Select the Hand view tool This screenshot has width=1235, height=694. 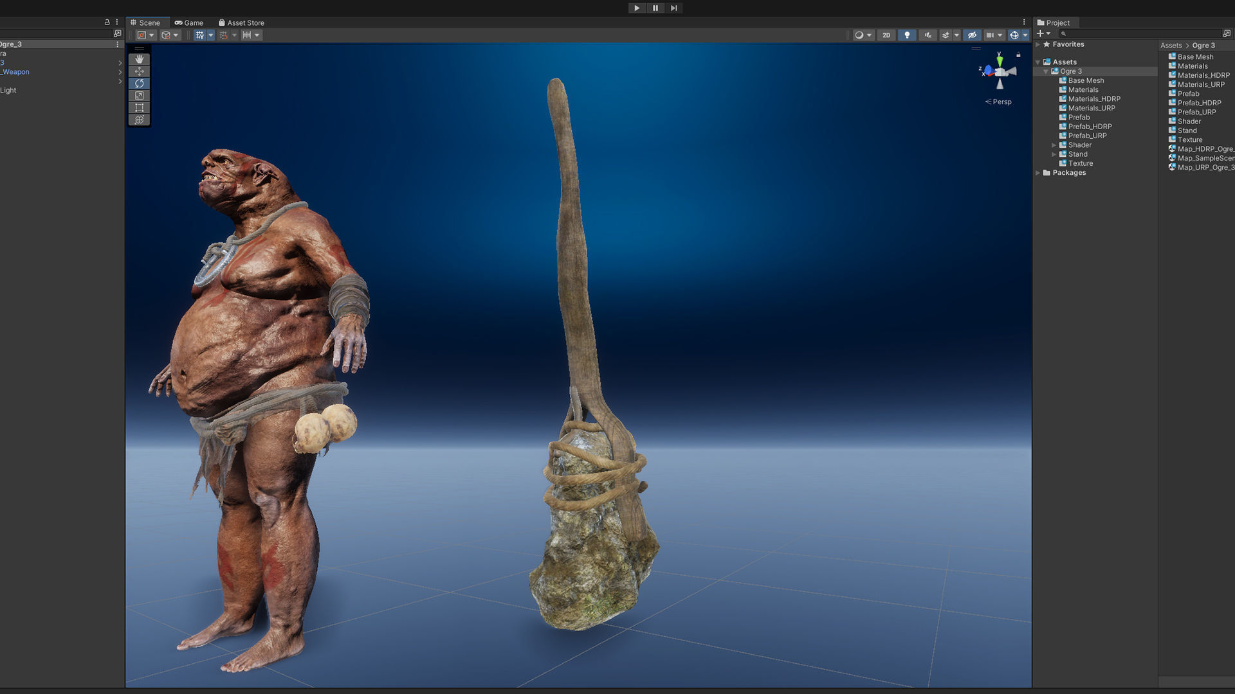(x=139, y=59)
